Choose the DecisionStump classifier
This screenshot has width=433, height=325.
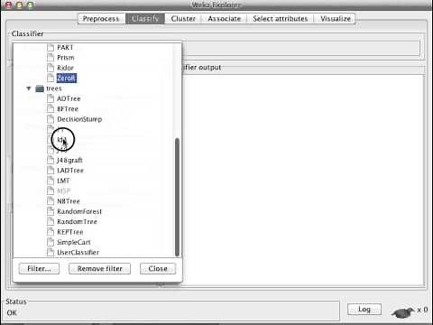tap(79, 119)
